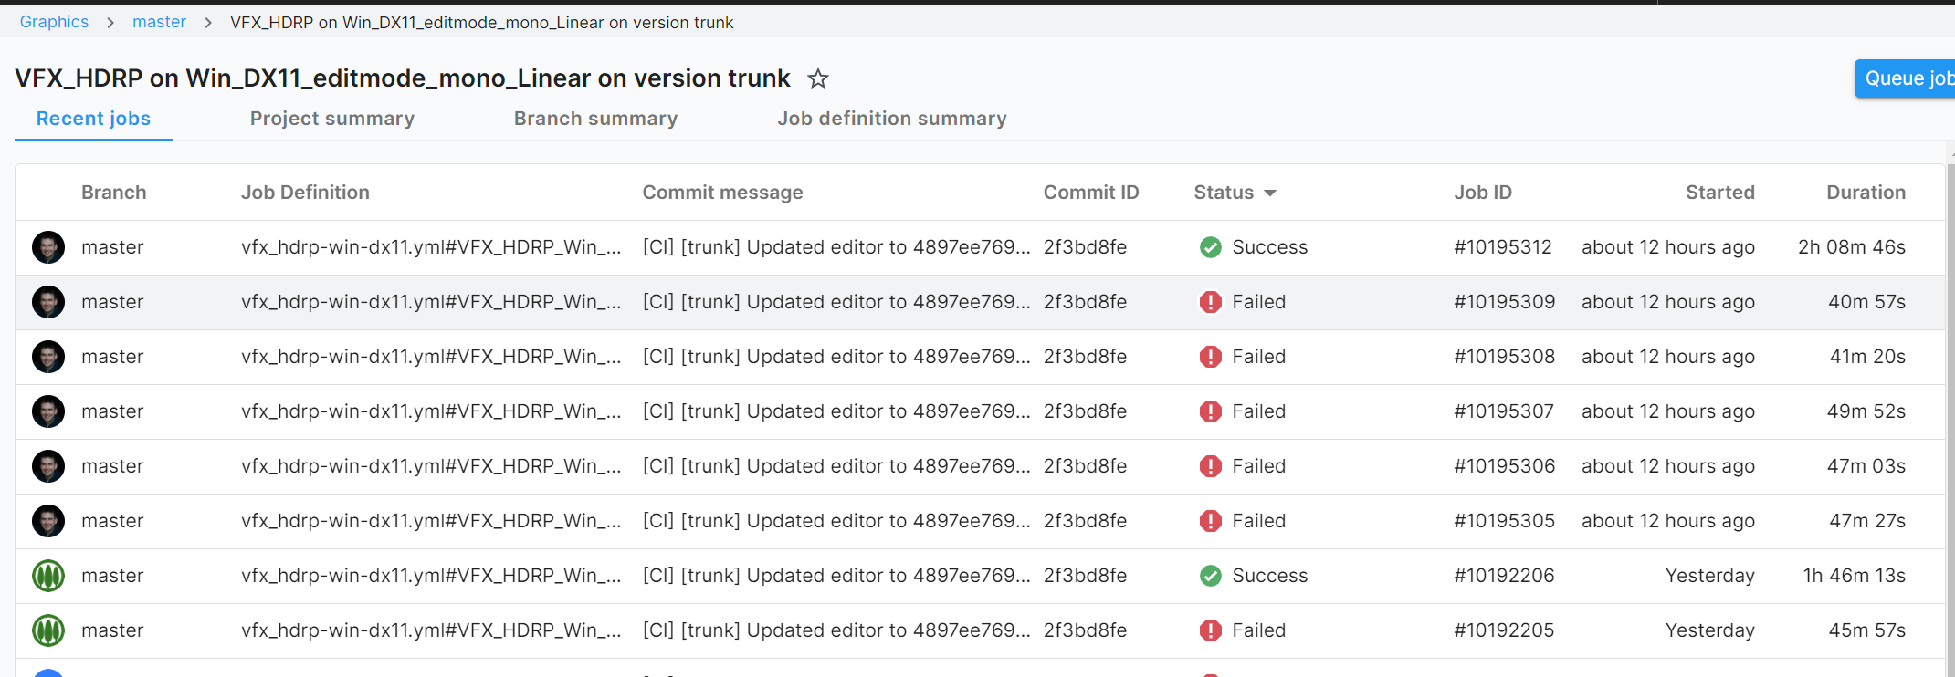Screen dimensions: 1955x677
Task: Open green avatar for job #10192206
Action: point(48,576)
